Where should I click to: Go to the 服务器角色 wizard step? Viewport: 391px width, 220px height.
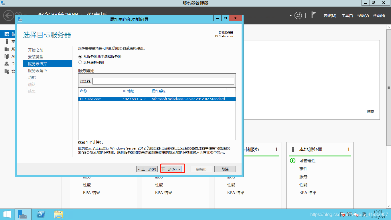pos(37,70)
